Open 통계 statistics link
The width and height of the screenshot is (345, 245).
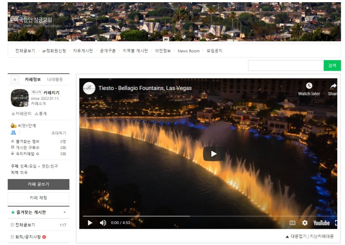[x=41, y=114]
